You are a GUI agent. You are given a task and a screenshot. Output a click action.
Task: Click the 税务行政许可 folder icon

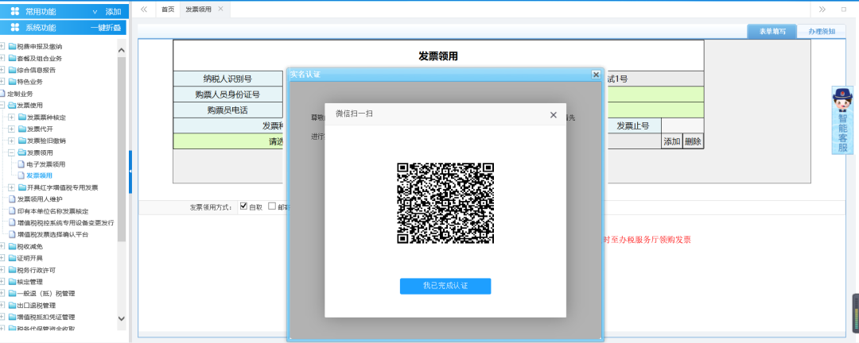coord(12,270)
